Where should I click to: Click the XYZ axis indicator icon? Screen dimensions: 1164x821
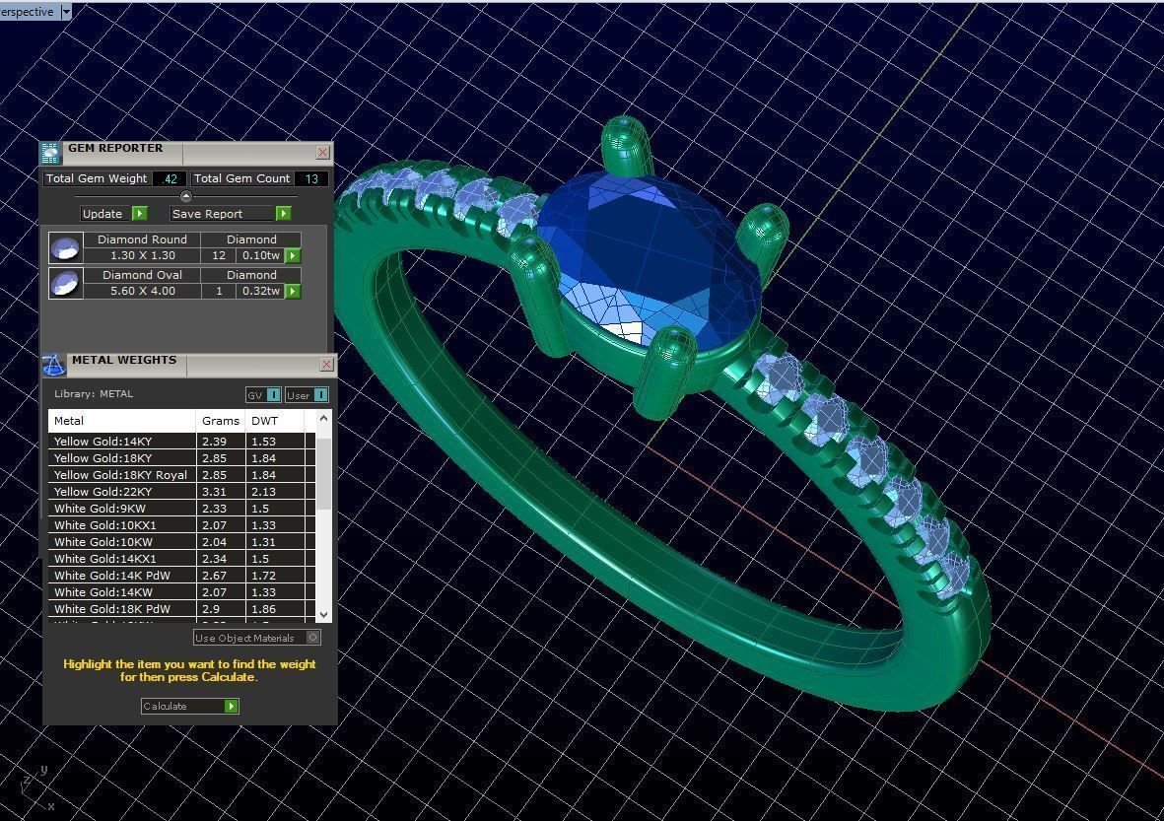click(x=37, y=789)
